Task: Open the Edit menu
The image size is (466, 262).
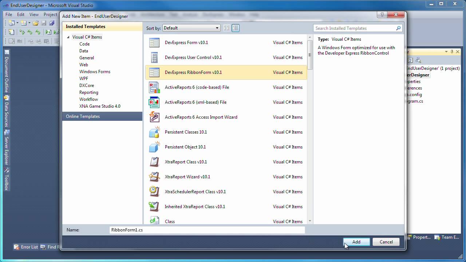Action: point(21,15)
